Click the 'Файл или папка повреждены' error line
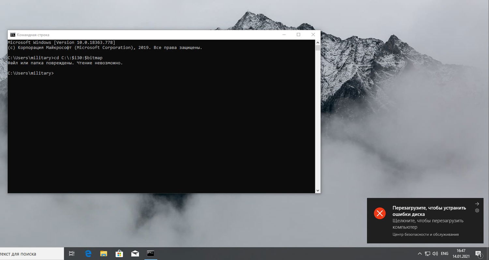This screenshot has width=489, height=260. [65, 63]
